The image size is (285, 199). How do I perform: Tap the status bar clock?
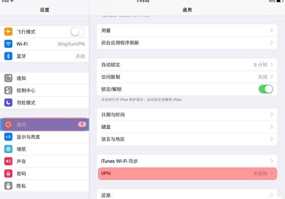[x=143, y=1]
